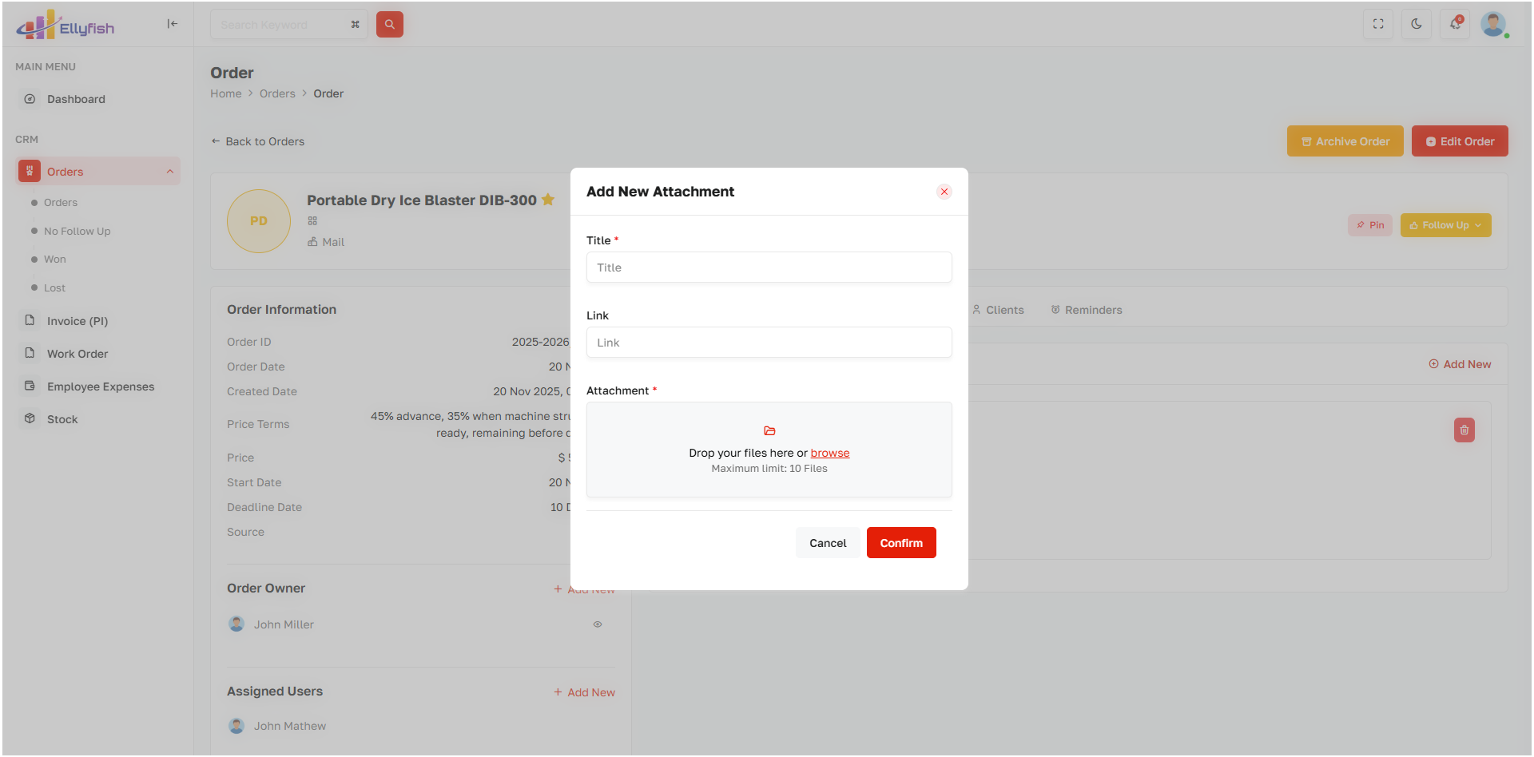1534x757 pixels.
Task: Open the notifications bell
Action: coord(1455,25)
